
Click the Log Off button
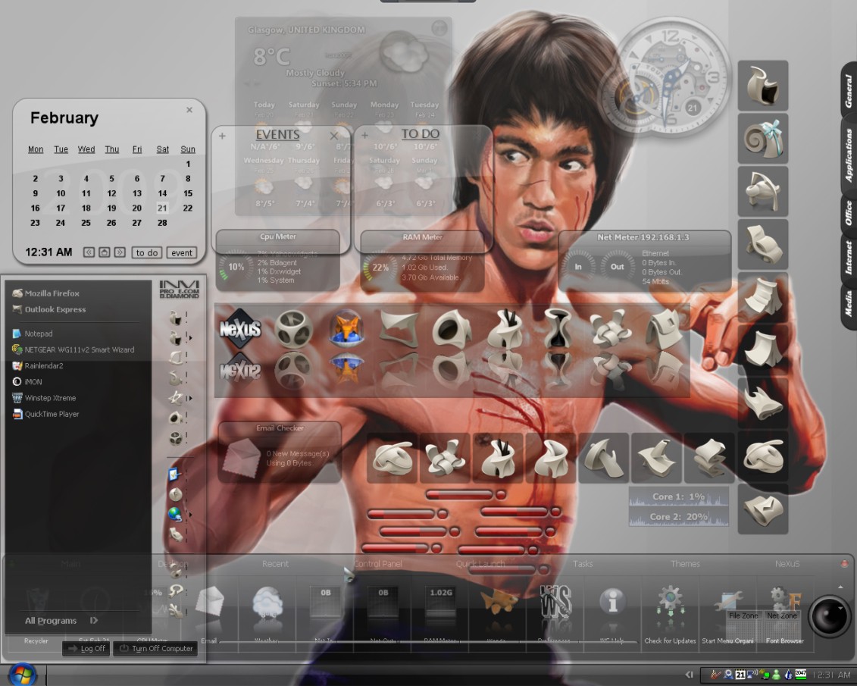pos(86,648)
